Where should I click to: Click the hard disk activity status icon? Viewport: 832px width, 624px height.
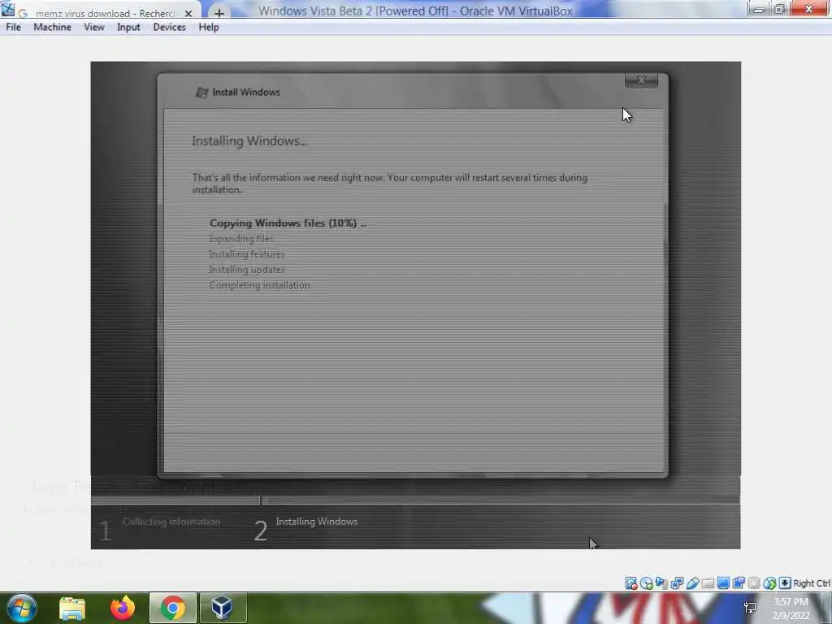tap(630, 583)
